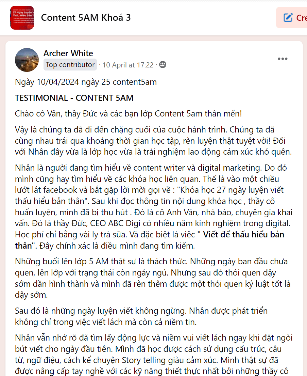
Task: Open the Content 5AM Khoá 3 group title
Action: coord(86,18)
